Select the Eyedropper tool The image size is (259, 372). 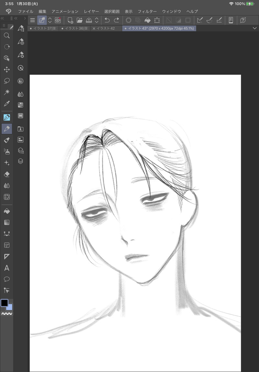click(x=7, y=103)
